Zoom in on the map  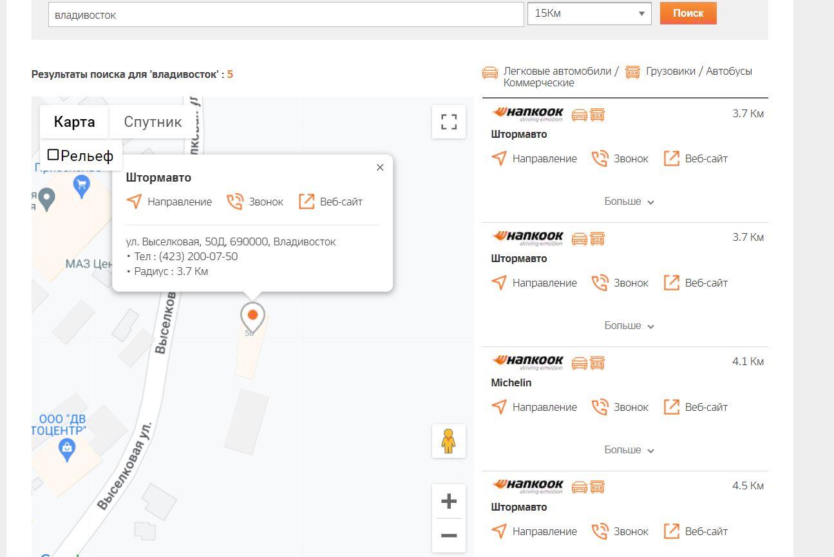point(449,501)
